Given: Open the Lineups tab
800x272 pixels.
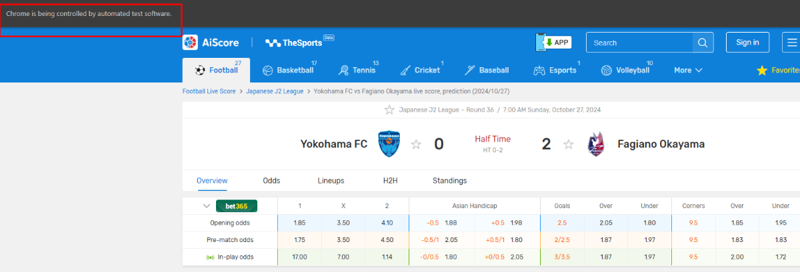Looking at the screenshot, I should click(x=331, y=180).
